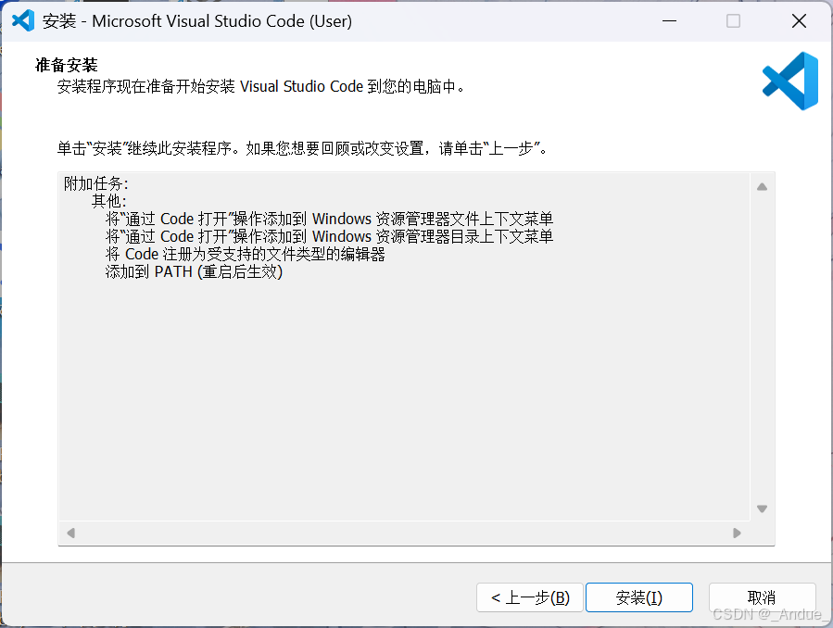
Task: Click the 安装(I) install button
Action: [x=639, y=597]
